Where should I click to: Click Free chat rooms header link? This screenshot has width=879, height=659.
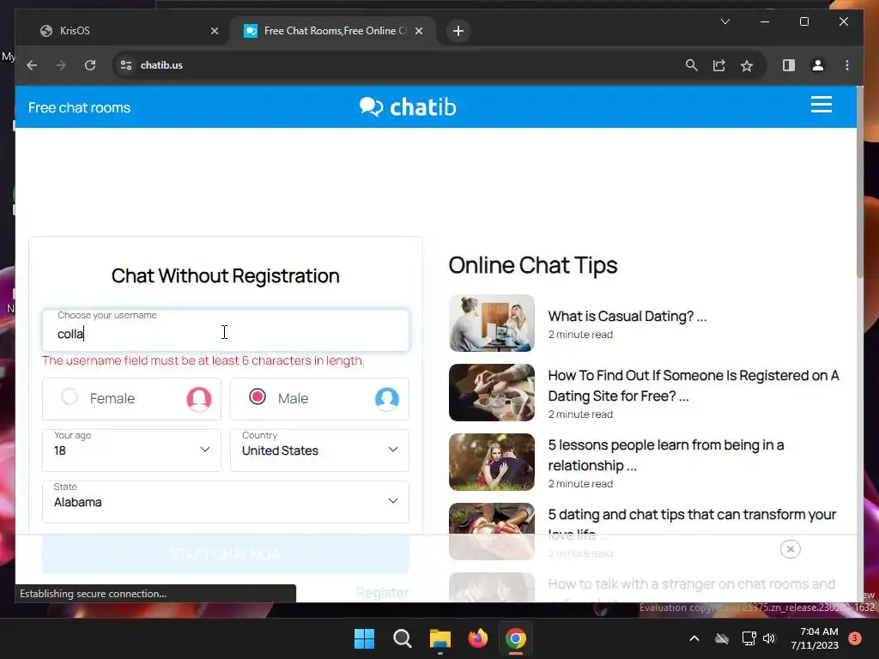[79, 107]
